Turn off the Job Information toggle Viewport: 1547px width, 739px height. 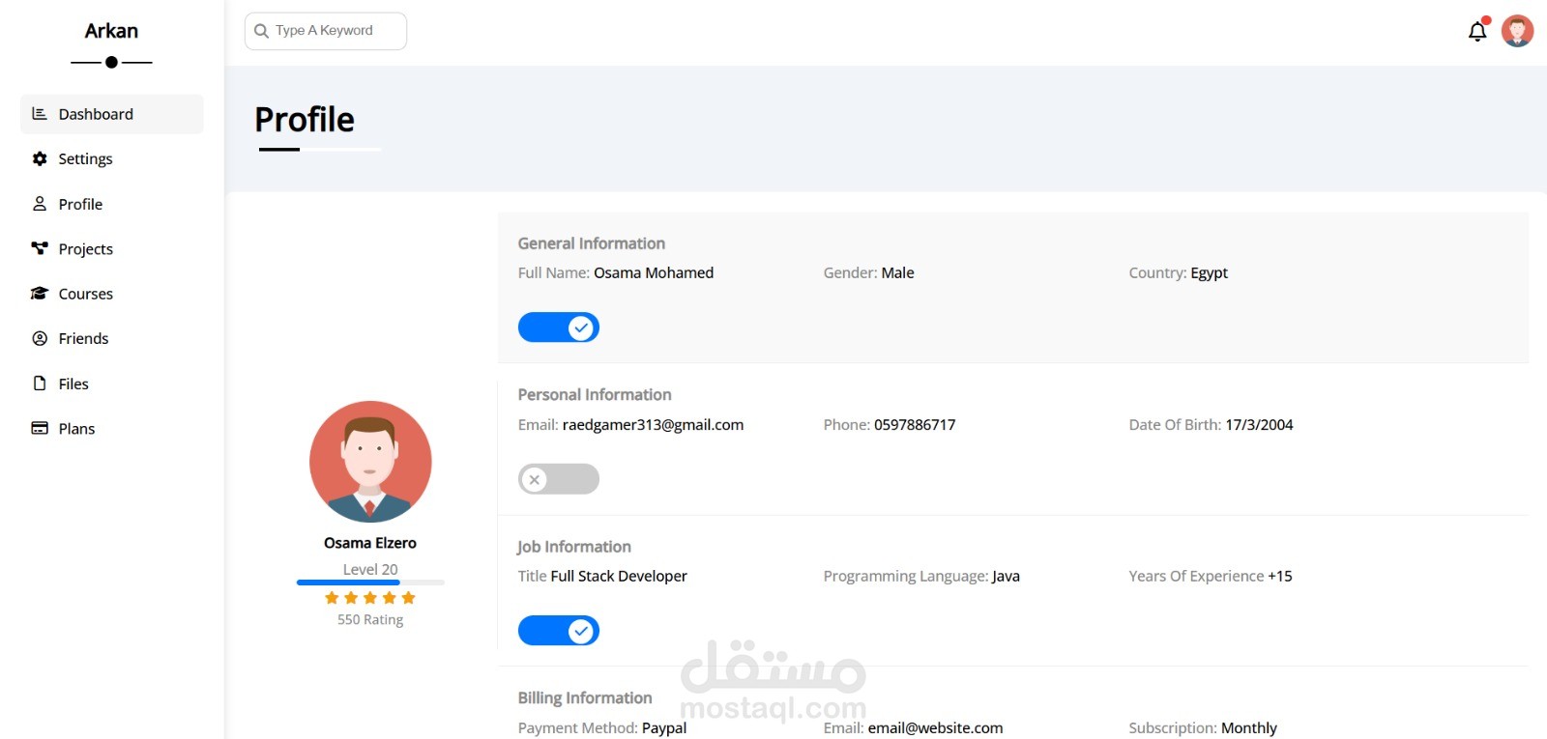click(x=559, y=631)
